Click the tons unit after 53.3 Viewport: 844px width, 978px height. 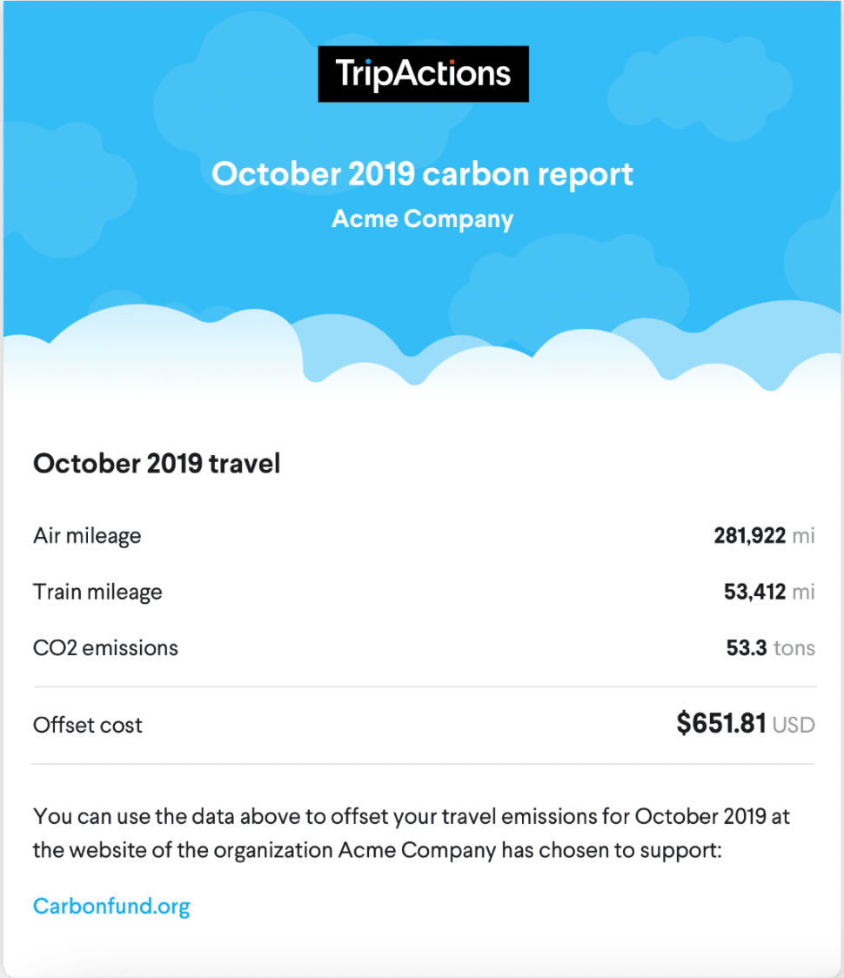point(794,648)
